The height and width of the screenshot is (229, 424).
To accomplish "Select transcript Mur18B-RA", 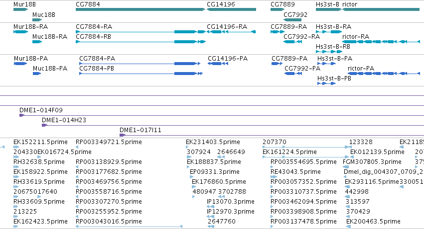I will tap(30, 27).
